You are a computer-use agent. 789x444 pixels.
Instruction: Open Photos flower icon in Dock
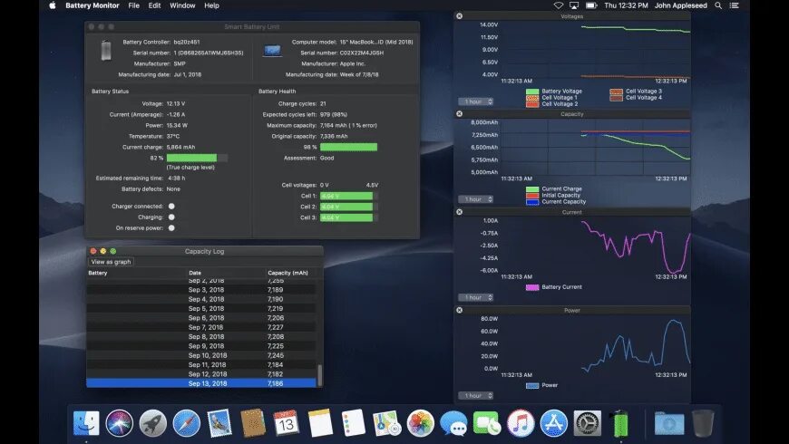420,423
